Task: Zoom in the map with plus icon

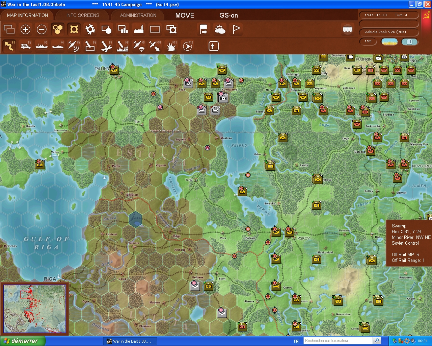Action: point(25,29)
